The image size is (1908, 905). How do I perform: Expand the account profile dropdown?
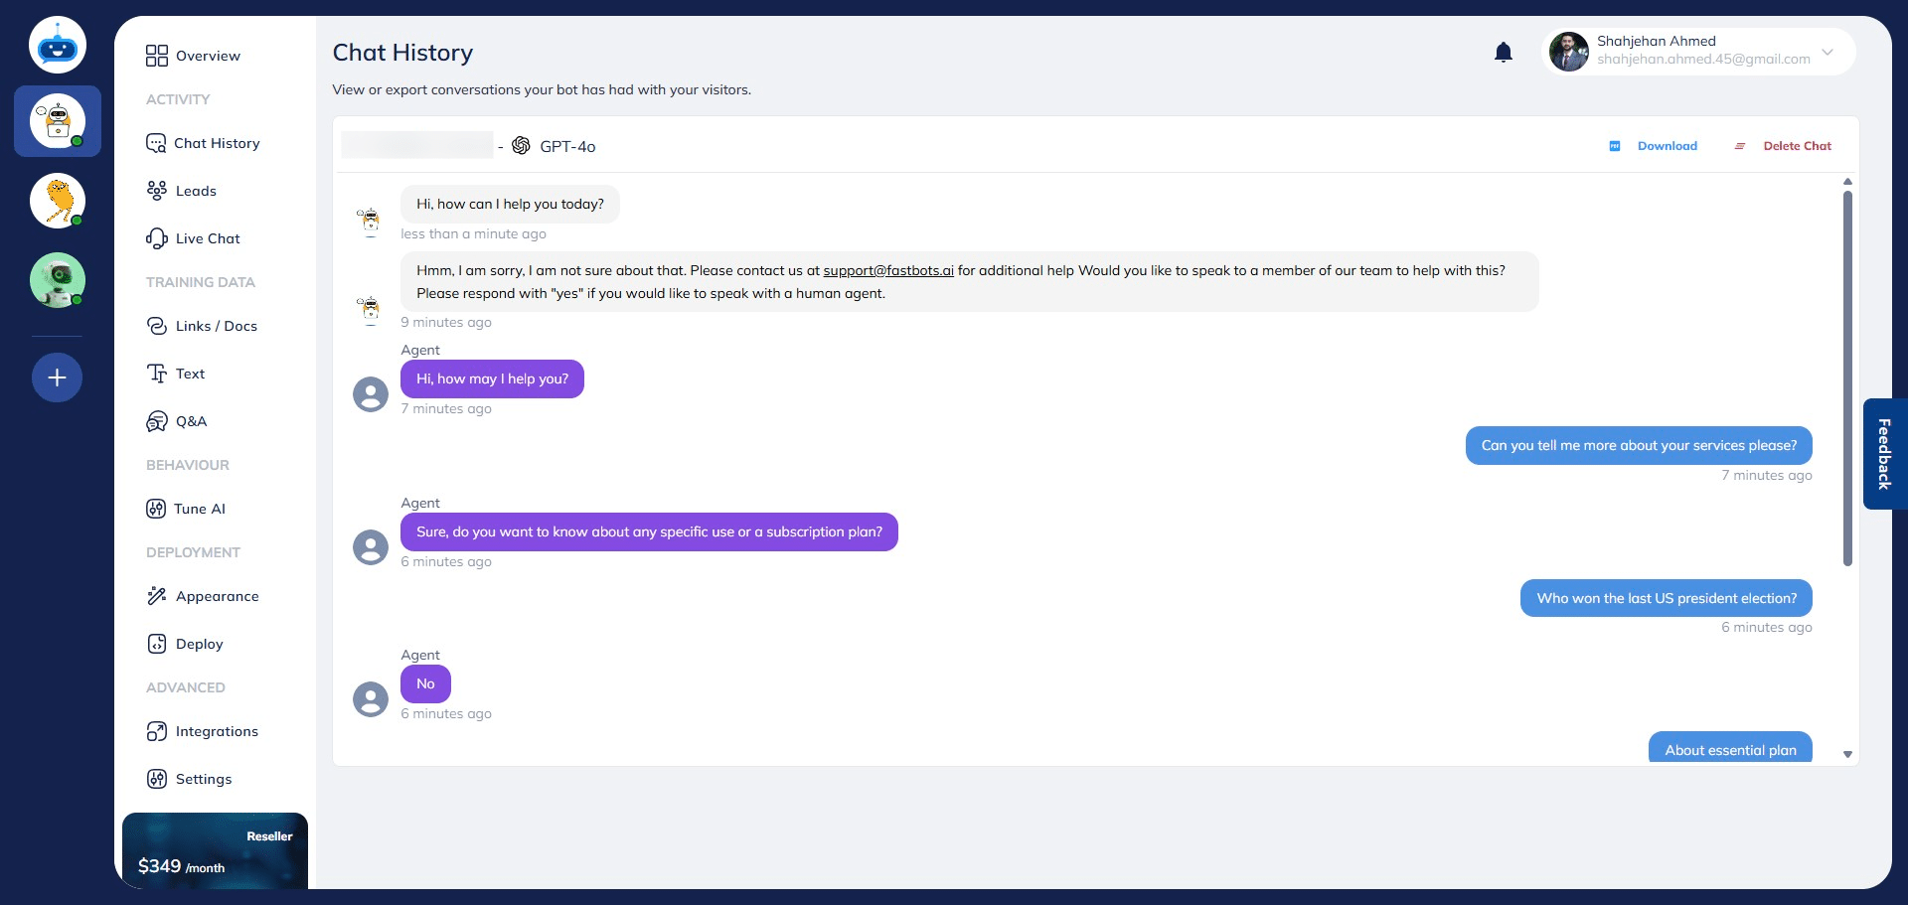1828,52
